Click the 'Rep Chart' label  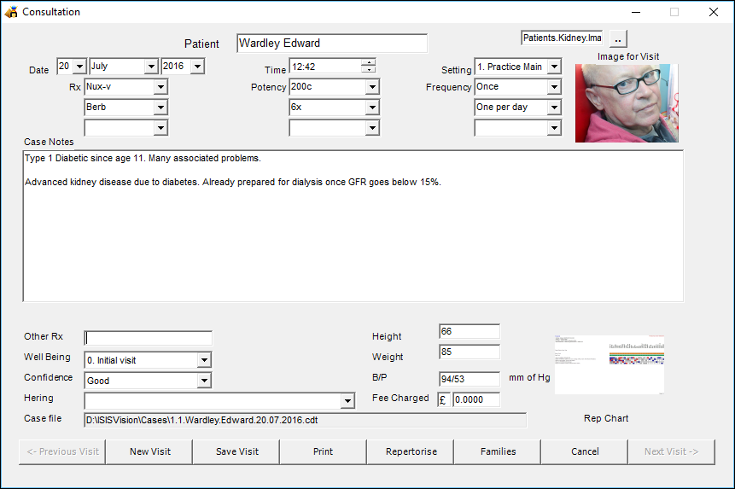(605, 418)
